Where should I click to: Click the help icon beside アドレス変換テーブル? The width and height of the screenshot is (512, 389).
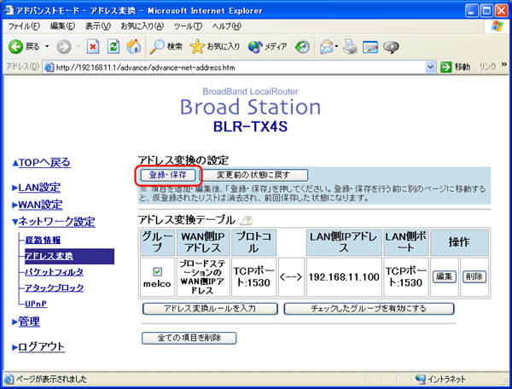[247, 221]
